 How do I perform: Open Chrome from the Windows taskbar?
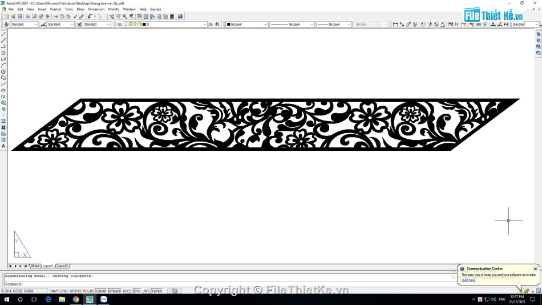(x=76, y=299)
